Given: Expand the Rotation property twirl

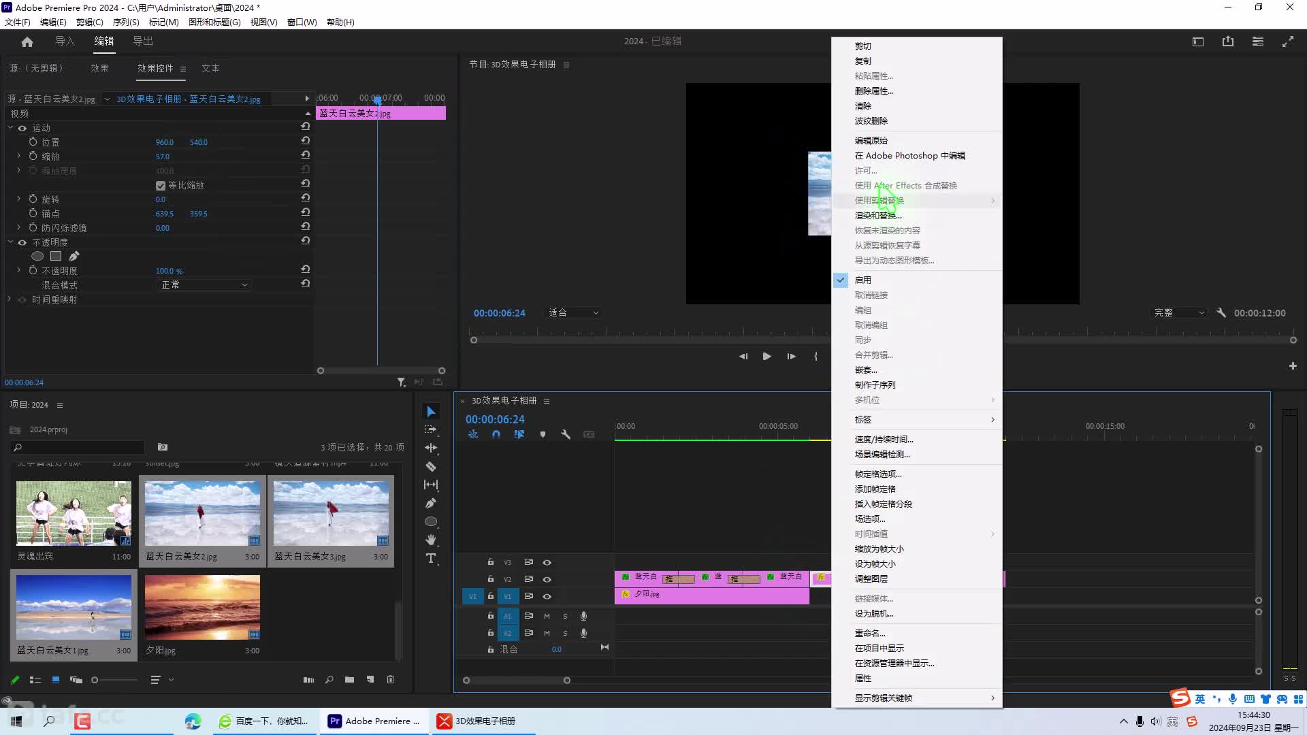Looking at the screenshot, I should pyautogui.click(x=18, y=199).
